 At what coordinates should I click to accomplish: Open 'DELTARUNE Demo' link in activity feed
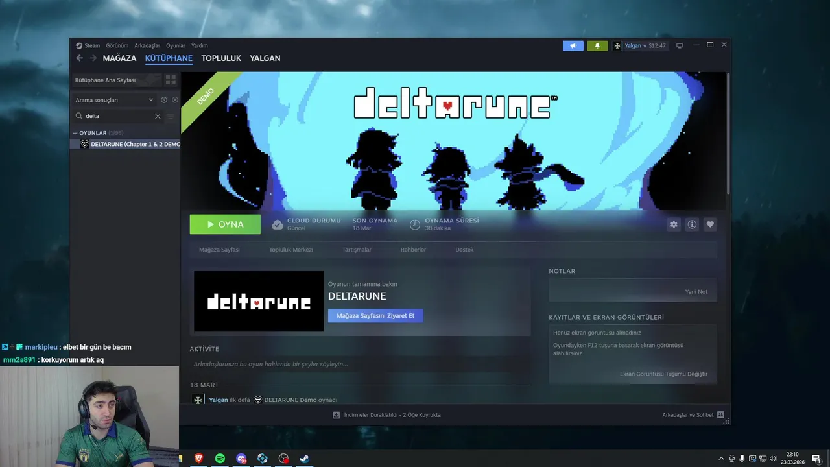(x=290, y=400)
